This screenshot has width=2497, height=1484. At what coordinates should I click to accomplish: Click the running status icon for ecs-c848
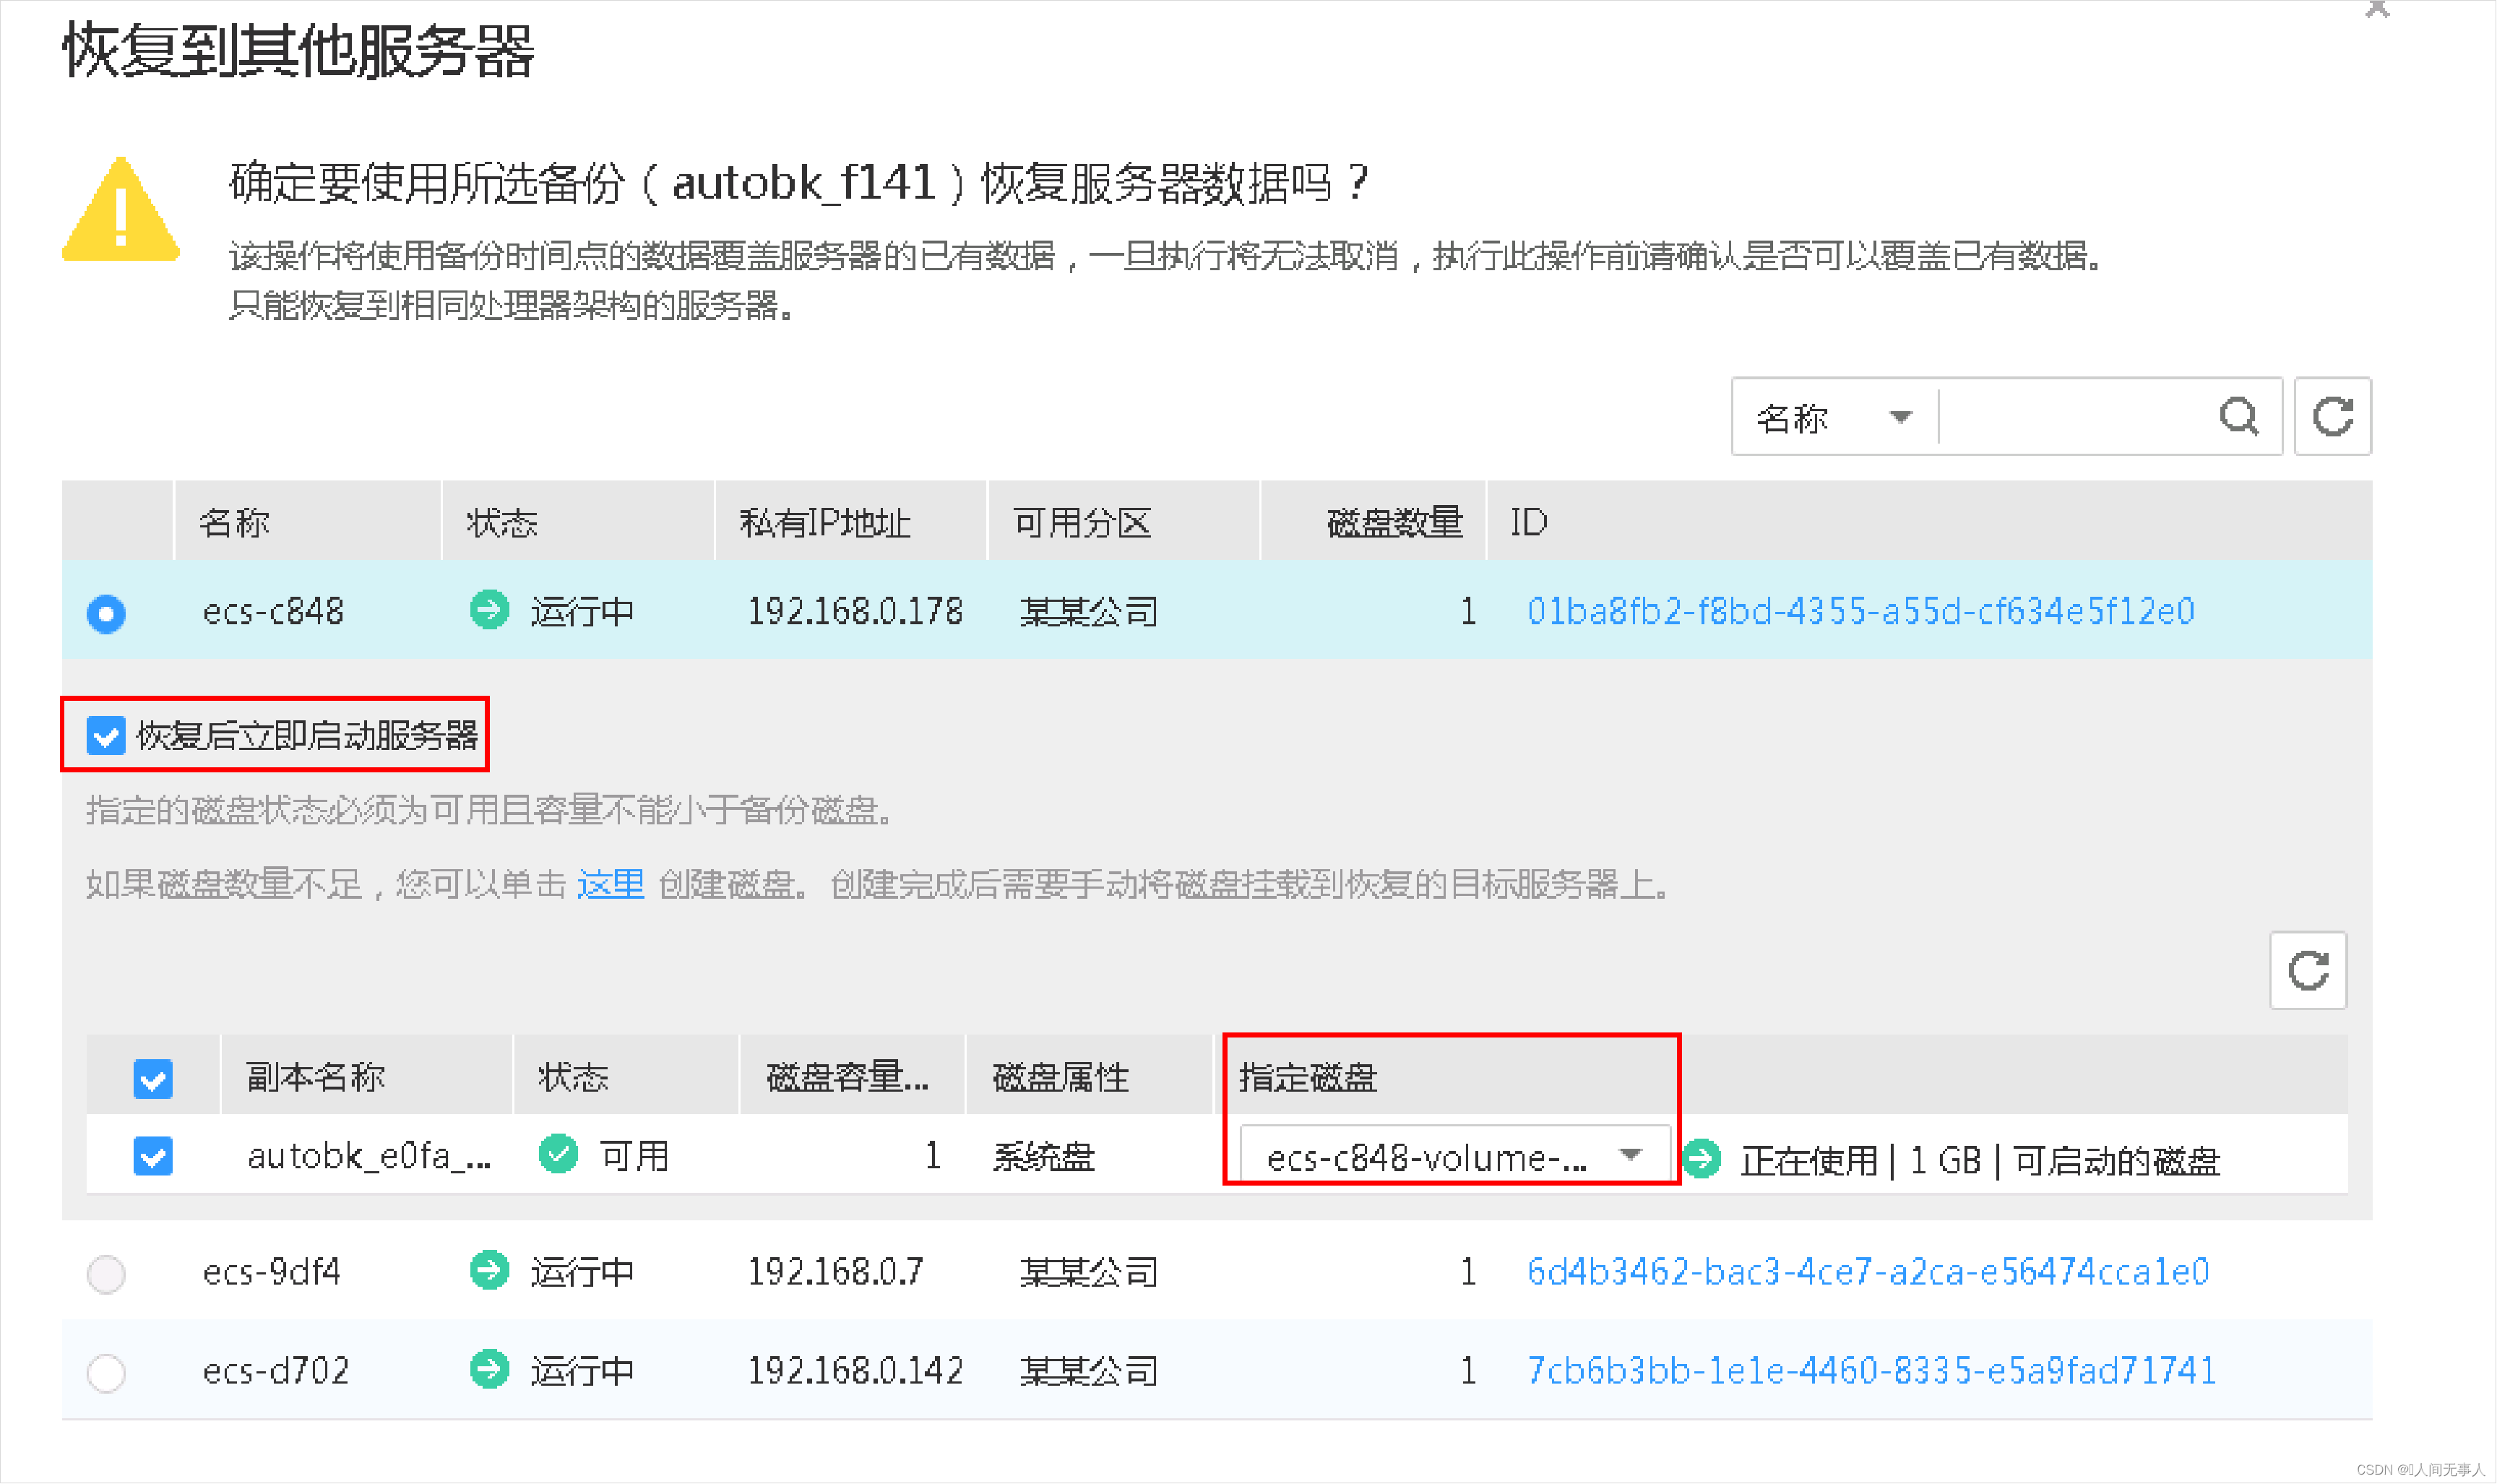[x=489, y=610]
